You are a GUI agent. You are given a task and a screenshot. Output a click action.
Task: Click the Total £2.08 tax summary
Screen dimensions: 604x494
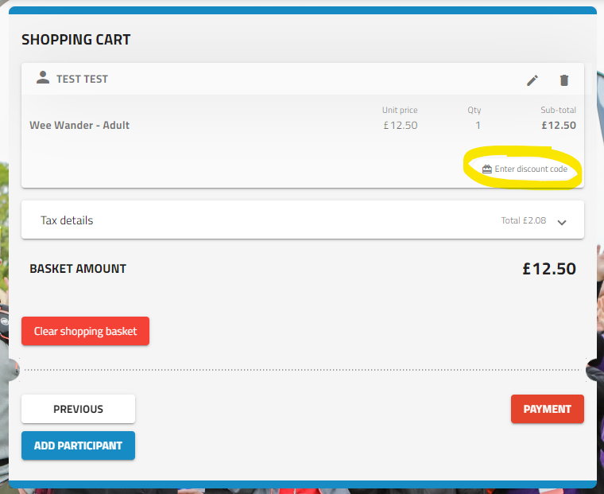pyautogui.click(x=523, y=220)
